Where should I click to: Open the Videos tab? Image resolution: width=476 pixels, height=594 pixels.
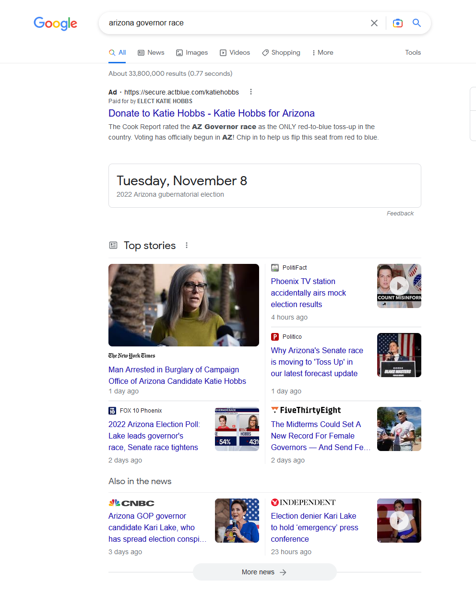[235, 53]
